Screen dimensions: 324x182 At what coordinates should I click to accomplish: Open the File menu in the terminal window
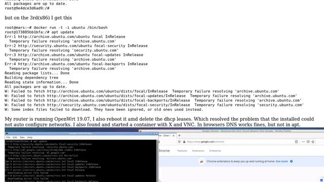[x=8, y=138]
